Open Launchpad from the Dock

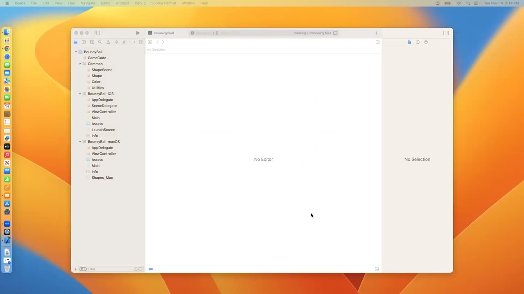(7, 40)
